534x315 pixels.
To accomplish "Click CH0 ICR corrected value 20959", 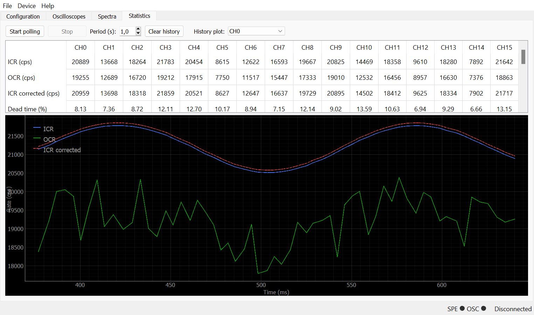I will [81, 93].
